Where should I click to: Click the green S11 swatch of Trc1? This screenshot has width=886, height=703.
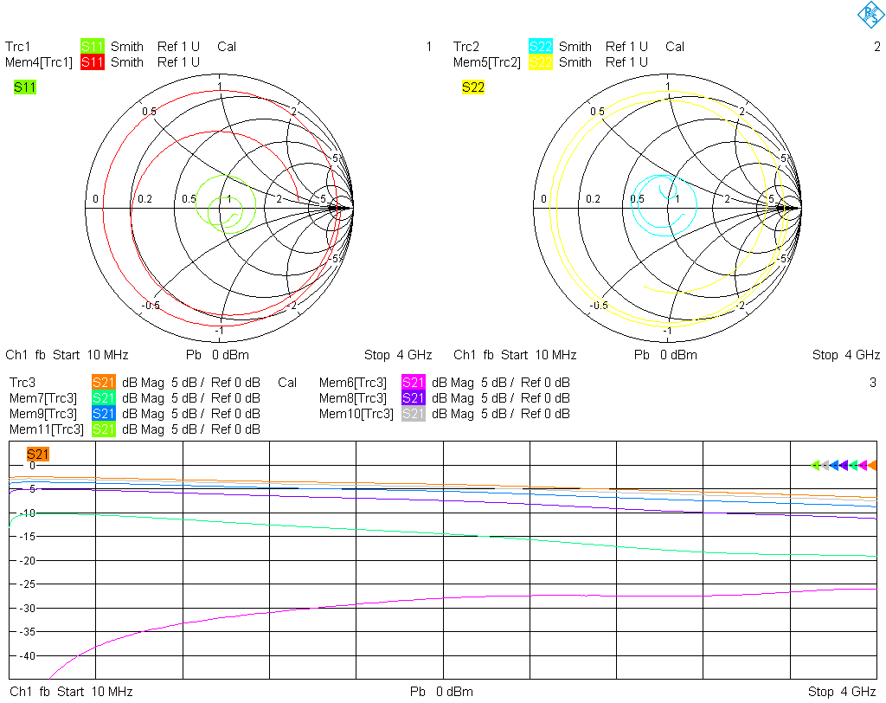(92, 47)
